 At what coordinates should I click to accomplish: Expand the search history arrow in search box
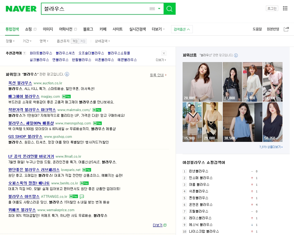pyautogui.click(x=159, y=9)
